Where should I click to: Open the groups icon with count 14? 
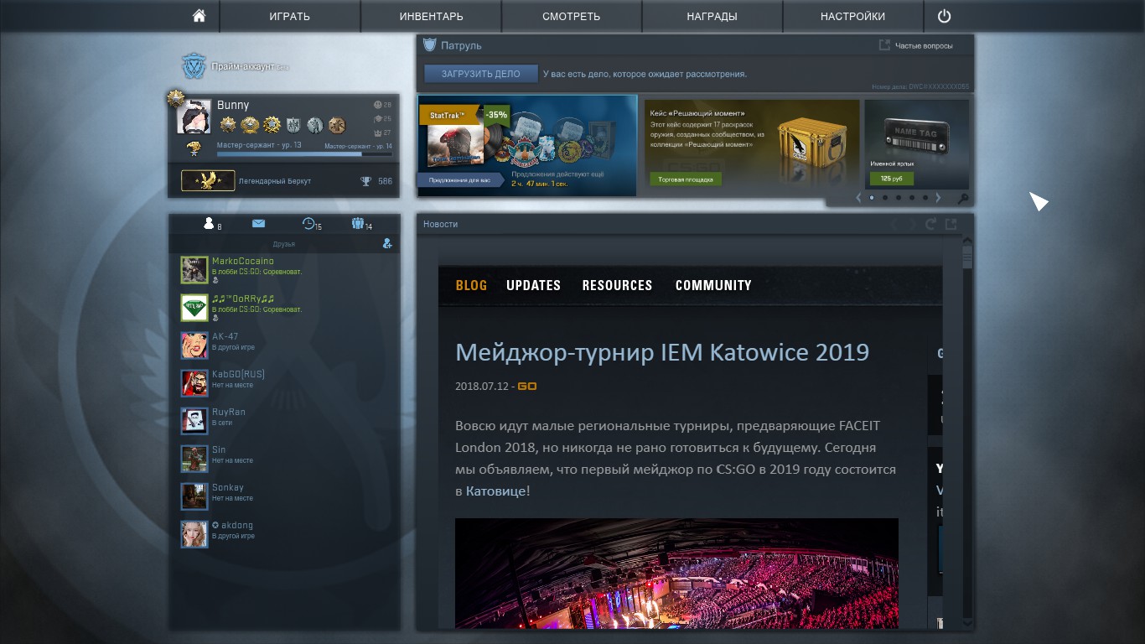358,224
